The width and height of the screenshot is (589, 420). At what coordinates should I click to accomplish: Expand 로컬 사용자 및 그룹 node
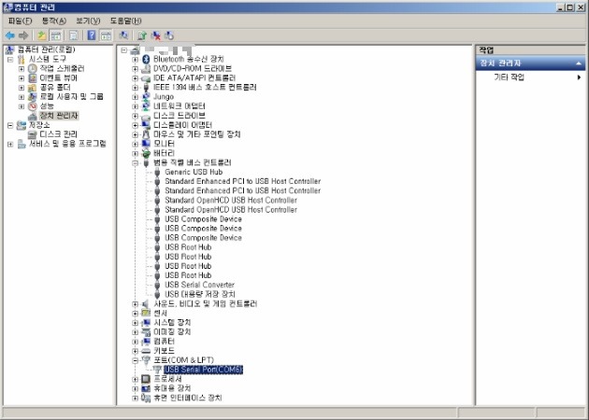(22, 97)
